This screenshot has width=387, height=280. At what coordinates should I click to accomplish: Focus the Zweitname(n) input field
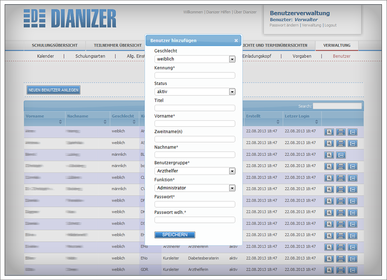[x=195, y=139]
